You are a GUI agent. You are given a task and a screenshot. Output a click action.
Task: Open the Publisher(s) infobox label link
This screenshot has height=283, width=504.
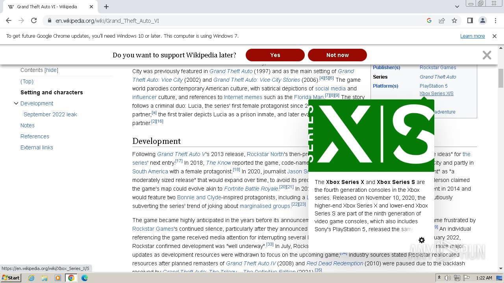click(386, 68)
